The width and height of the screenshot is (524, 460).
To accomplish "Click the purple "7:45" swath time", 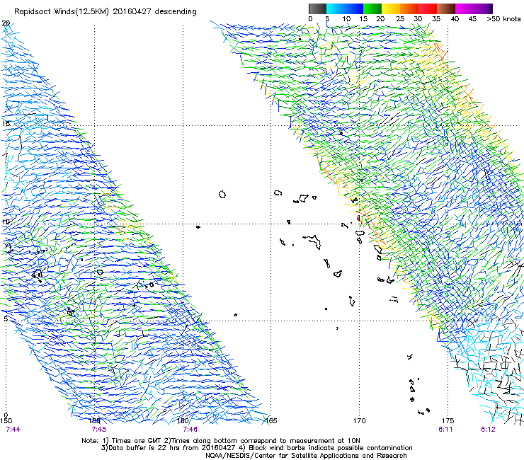I will pyautogui.click(x=99, y=430).
